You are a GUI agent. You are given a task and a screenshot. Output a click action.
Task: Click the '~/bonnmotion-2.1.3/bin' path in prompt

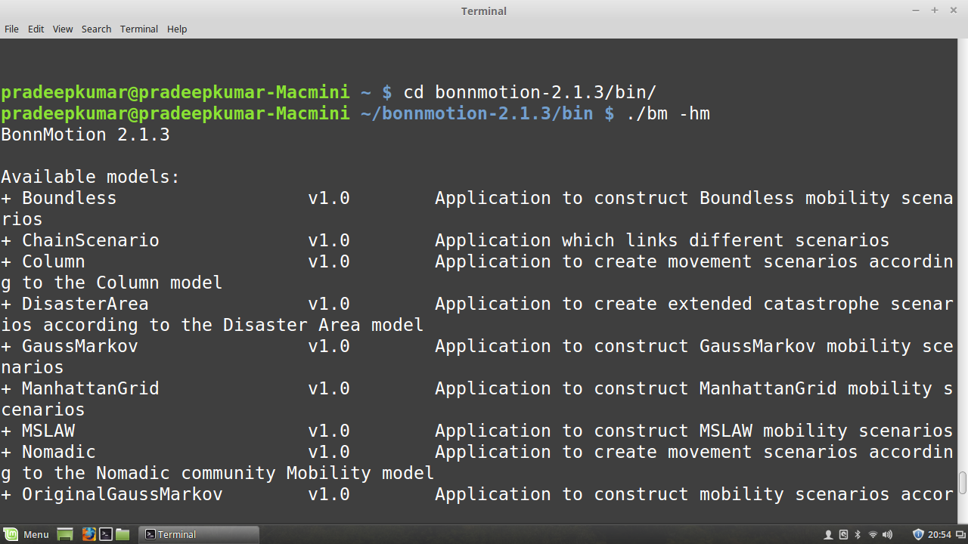[476, 113]
